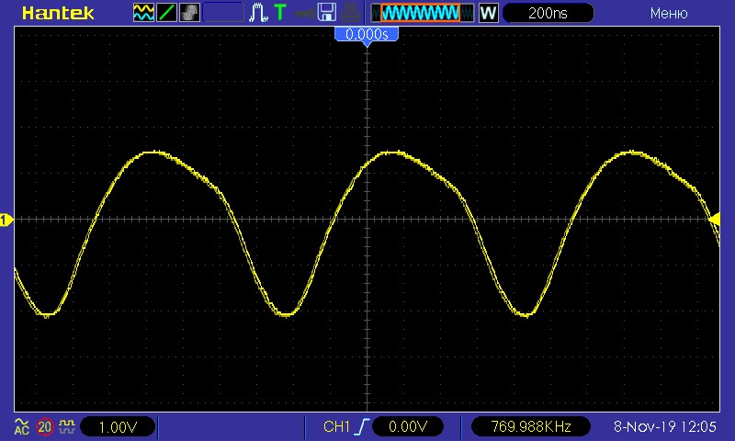Click the key lock icon

pyautogui.click(x=304, y=13)
